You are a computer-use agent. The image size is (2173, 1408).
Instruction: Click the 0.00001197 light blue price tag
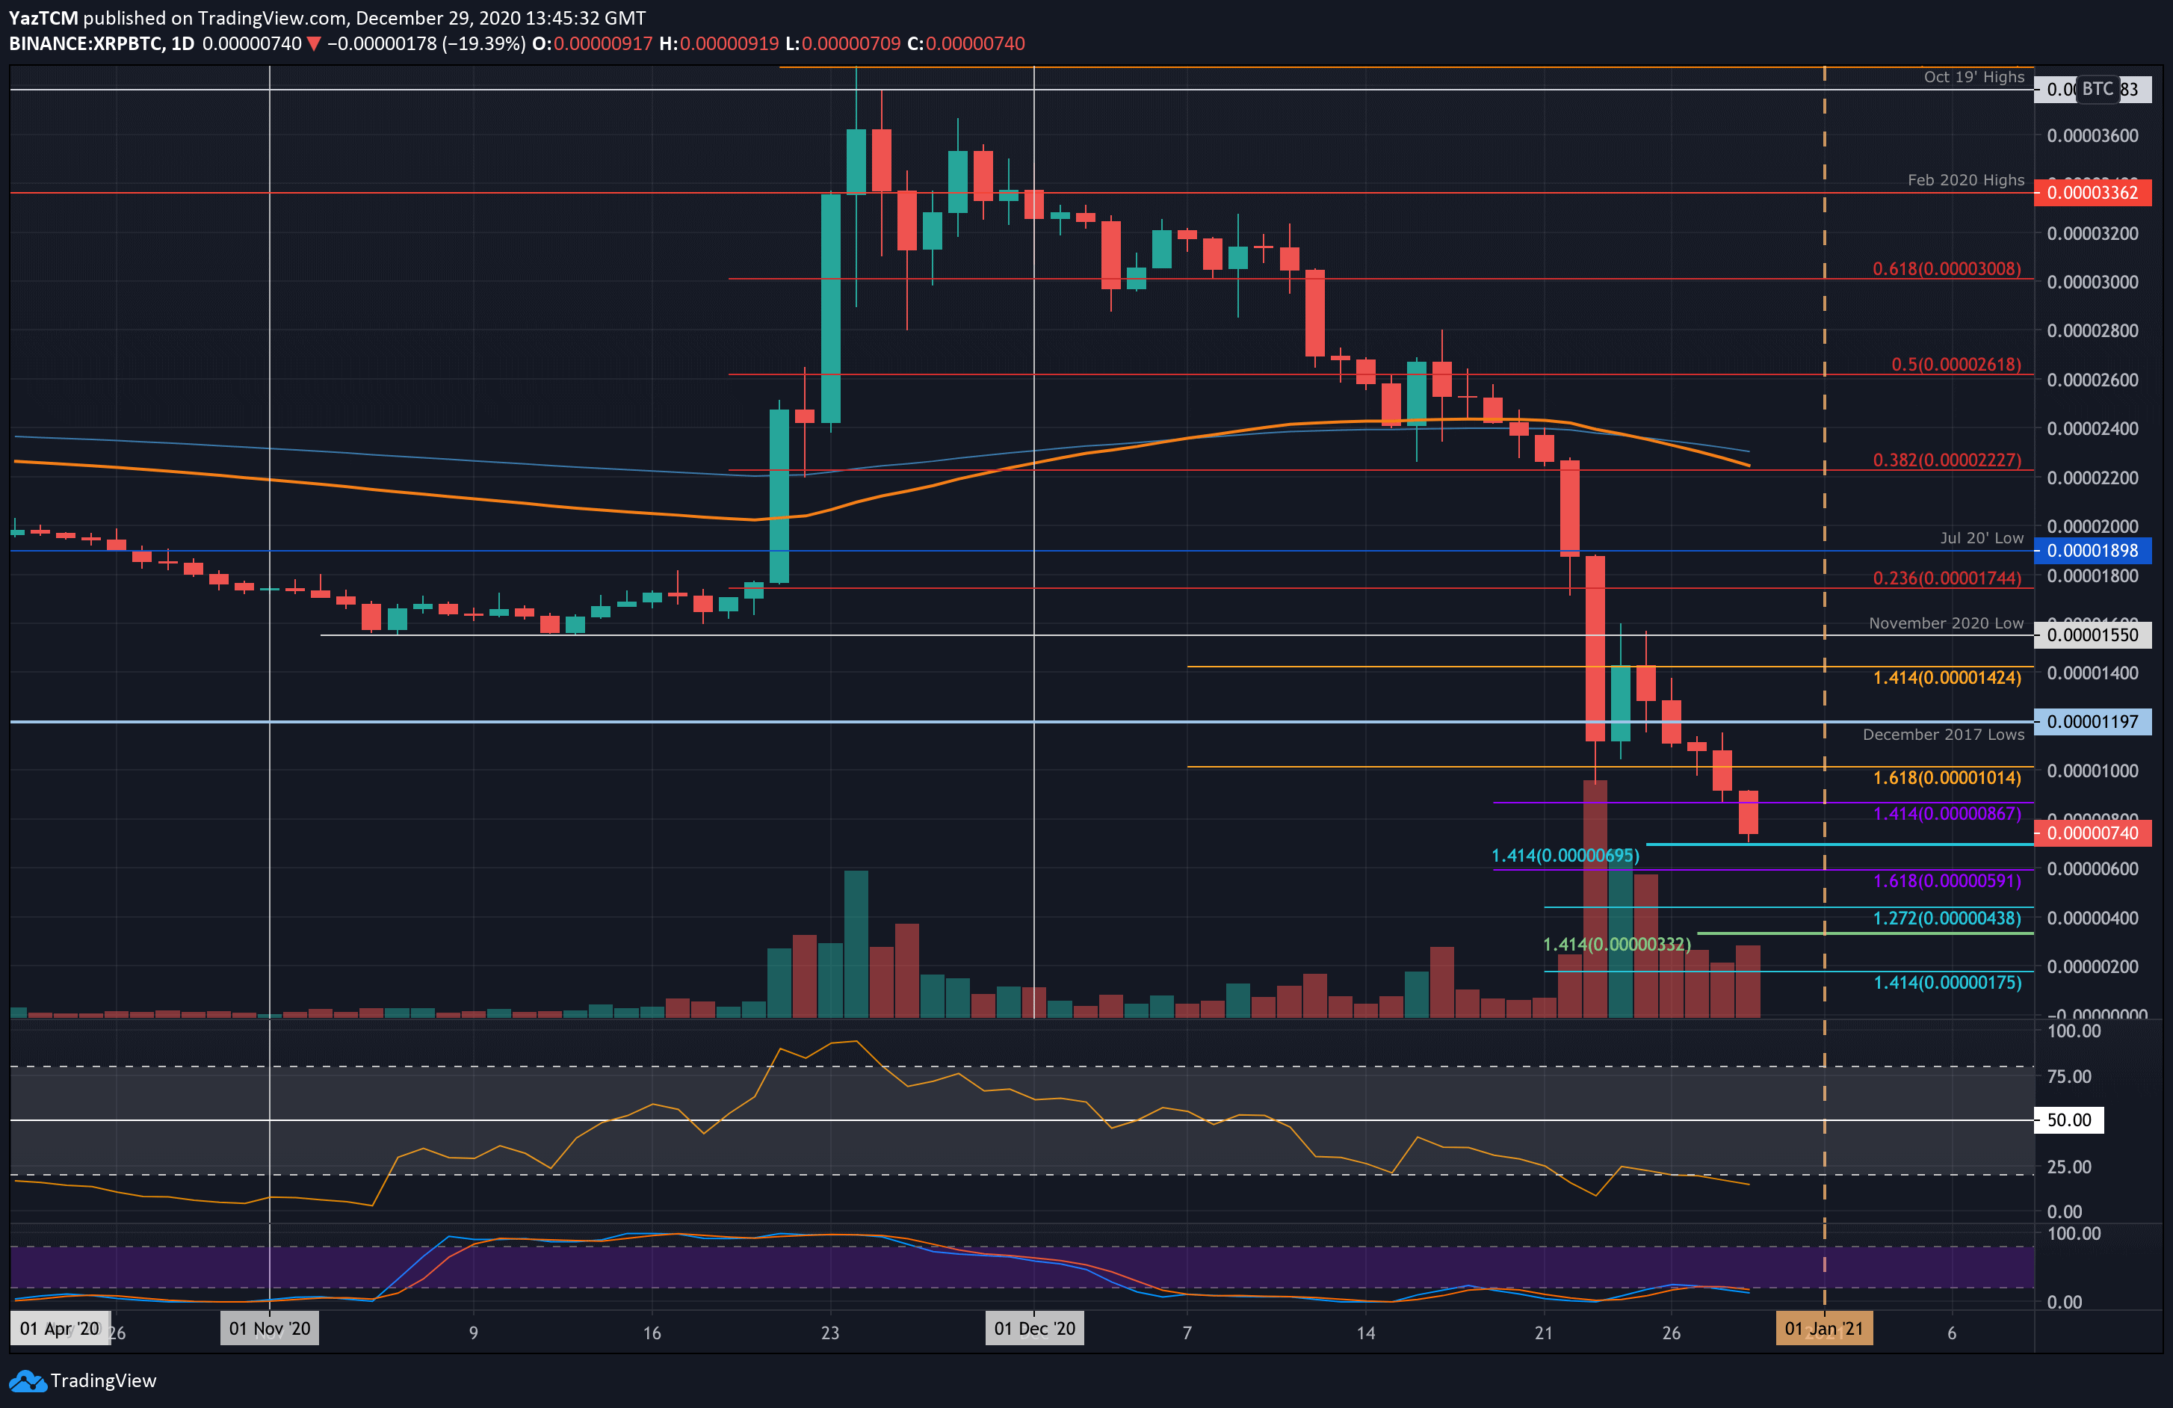click(x=2092, y=721)
